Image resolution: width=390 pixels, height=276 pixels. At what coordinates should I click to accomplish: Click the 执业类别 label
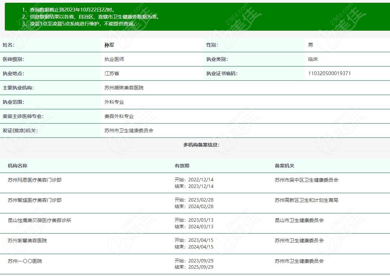pyautogui.click(x=217, y=59)
